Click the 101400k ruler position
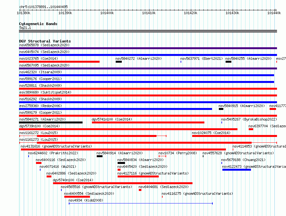 (x=107, y=13)
